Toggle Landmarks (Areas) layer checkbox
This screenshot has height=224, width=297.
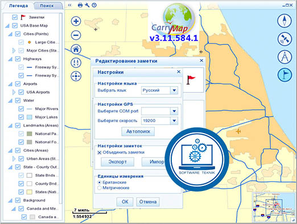pyautogui.click(x=18, y=126)
